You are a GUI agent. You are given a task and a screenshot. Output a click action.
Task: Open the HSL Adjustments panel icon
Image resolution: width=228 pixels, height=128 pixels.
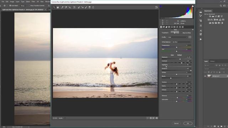pos(169,27)
